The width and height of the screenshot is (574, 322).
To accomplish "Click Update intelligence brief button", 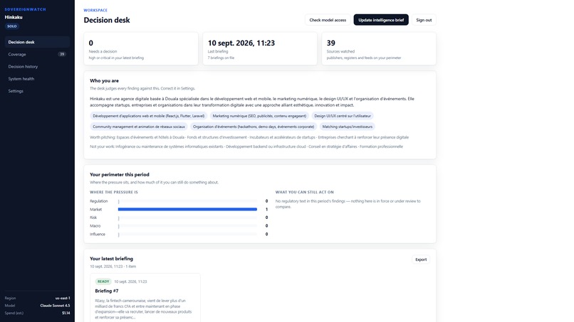I will [x=381, y=20].
